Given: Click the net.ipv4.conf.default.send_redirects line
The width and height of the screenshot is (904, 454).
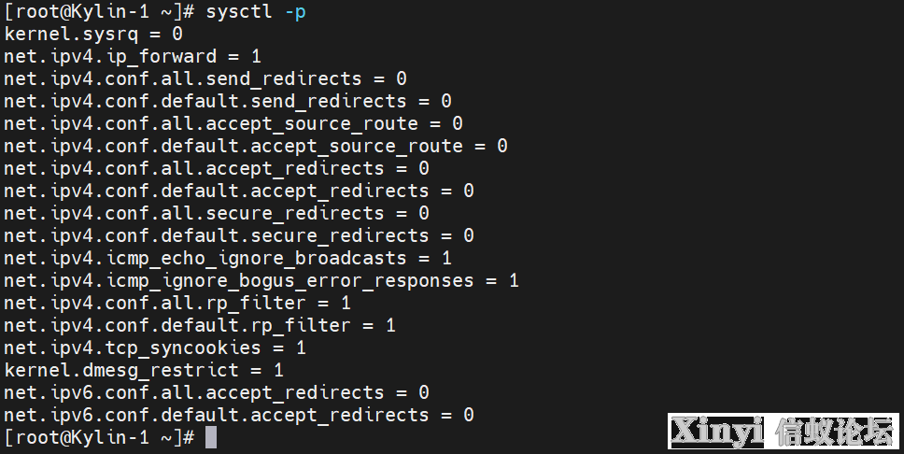Looking at the screenshot, I should pos(228,102).
